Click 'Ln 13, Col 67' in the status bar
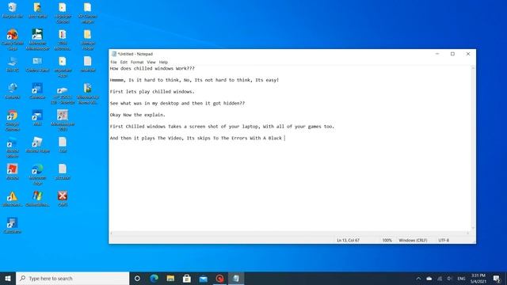The width and height of the screenshot is (507, 285). 348,241
